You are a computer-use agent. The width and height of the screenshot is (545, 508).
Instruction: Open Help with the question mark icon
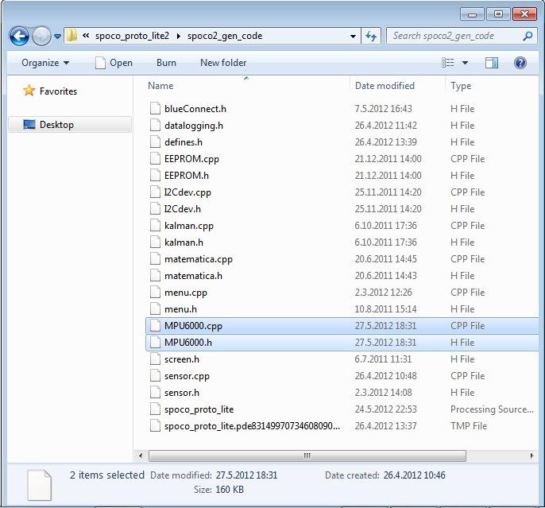coord(520,63)
